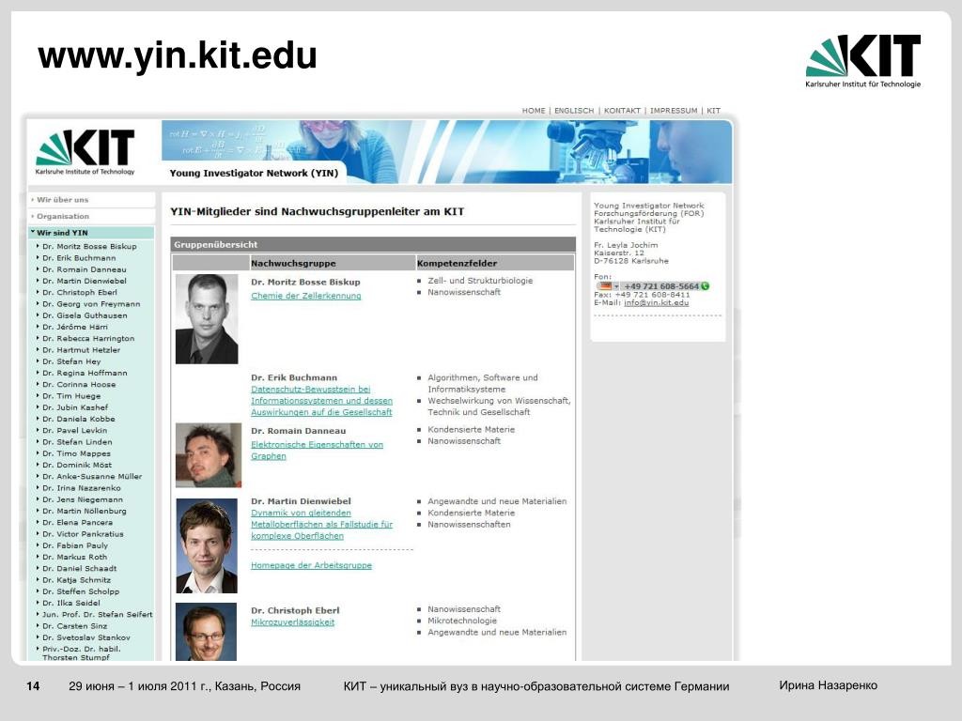The height and width of the screenshot is (721, 962).
Task: Open Dr. Ilka Seidel sidebar entry
Action: [x=70, y=603]
